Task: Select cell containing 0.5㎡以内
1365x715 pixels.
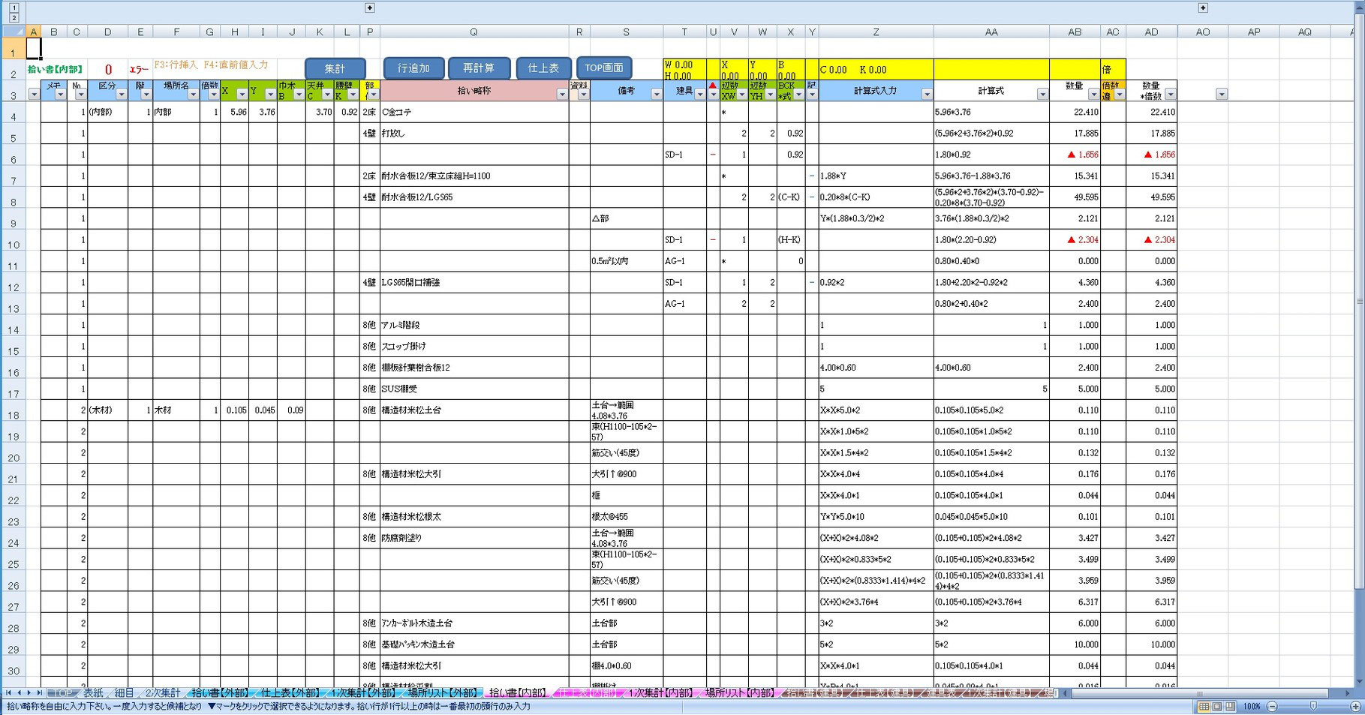Action: pos(626,261)
